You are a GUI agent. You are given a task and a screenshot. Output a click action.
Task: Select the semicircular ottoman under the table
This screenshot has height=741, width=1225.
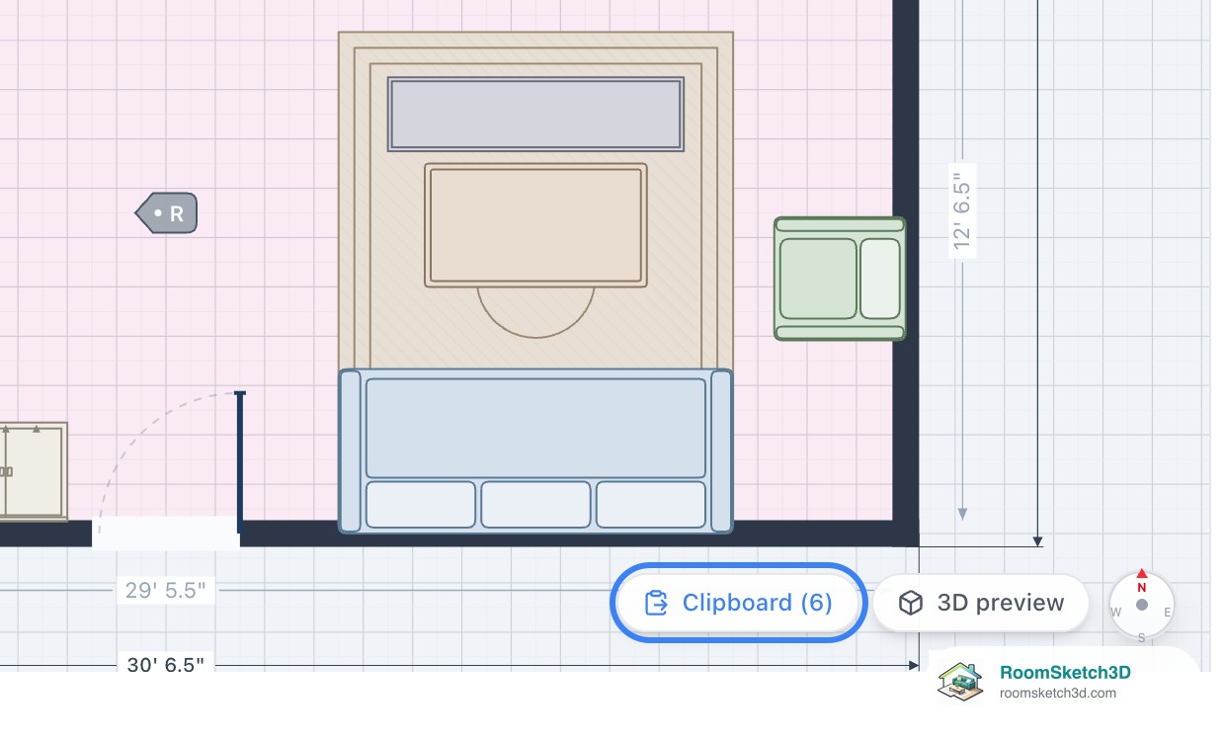[535, 312]
